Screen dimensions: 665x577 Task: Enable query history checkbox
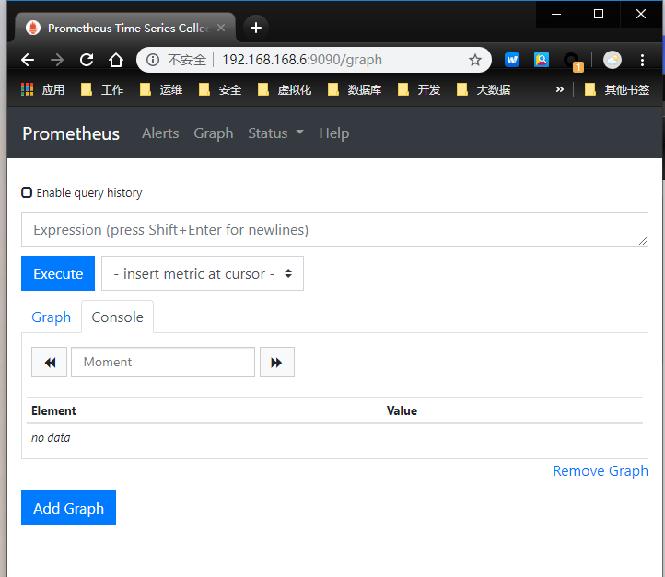(x=27, y=192)
